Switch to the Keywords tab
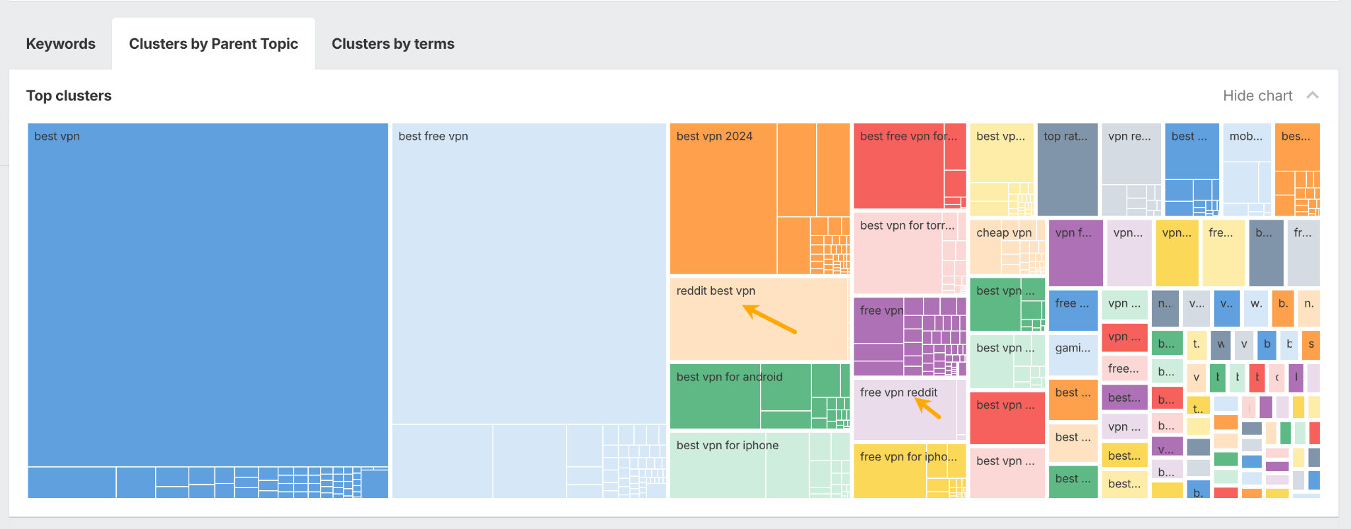1351x529 pixels. [x=61, y=44]
